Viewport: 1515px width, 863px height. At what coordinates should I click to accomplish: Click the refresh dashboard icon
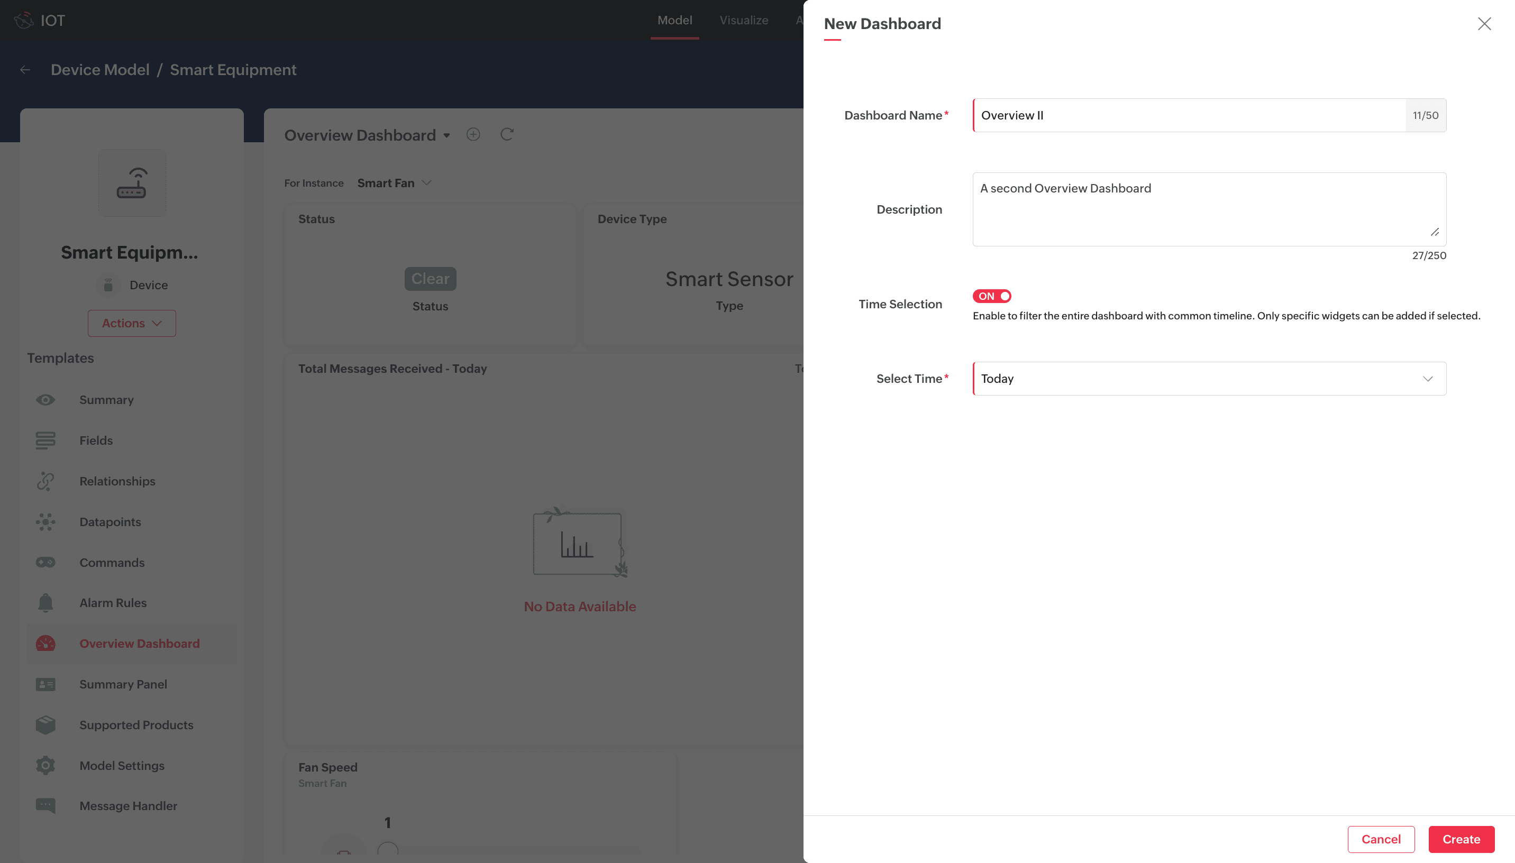507,134
